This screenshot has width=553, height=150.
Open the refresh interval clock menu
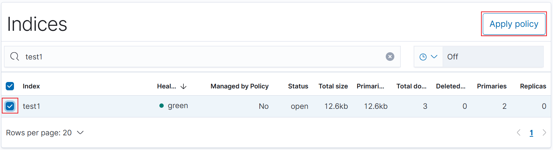(428, 57)
